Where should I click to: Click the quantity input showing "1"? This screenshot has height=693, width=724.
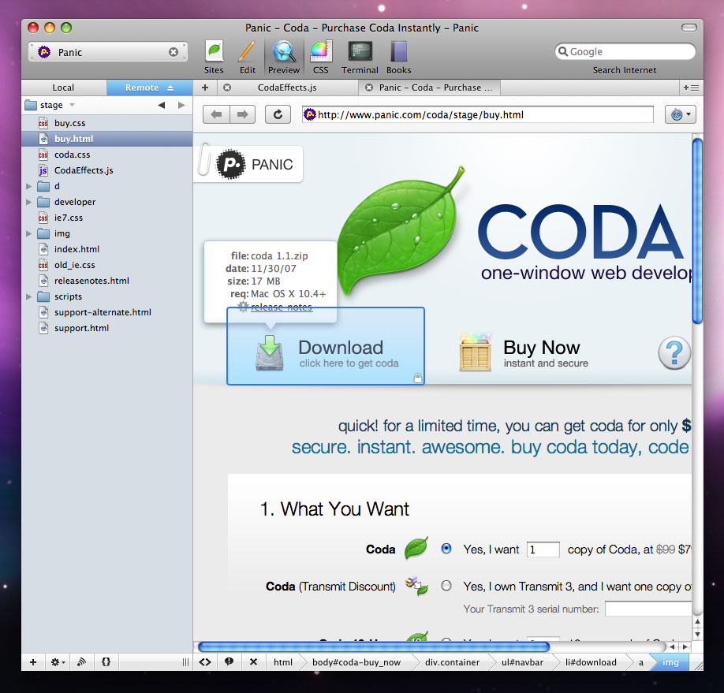click(x=543, y=550)
